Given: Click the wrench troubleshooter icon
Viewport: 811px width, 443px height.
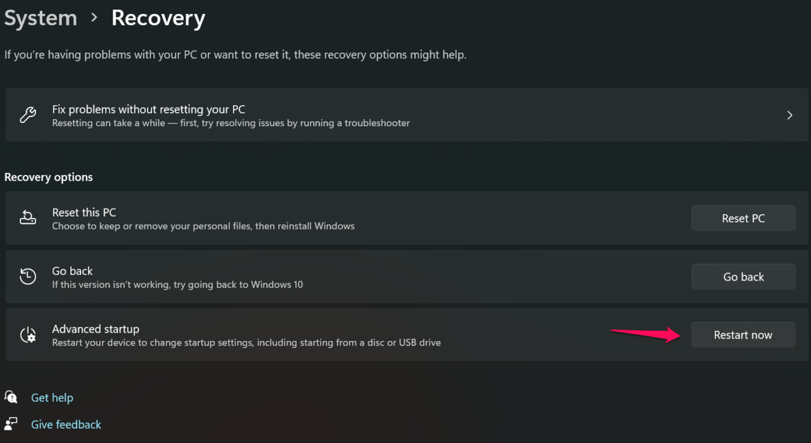Looking at the screenshot, I should [x=28, y=115].
